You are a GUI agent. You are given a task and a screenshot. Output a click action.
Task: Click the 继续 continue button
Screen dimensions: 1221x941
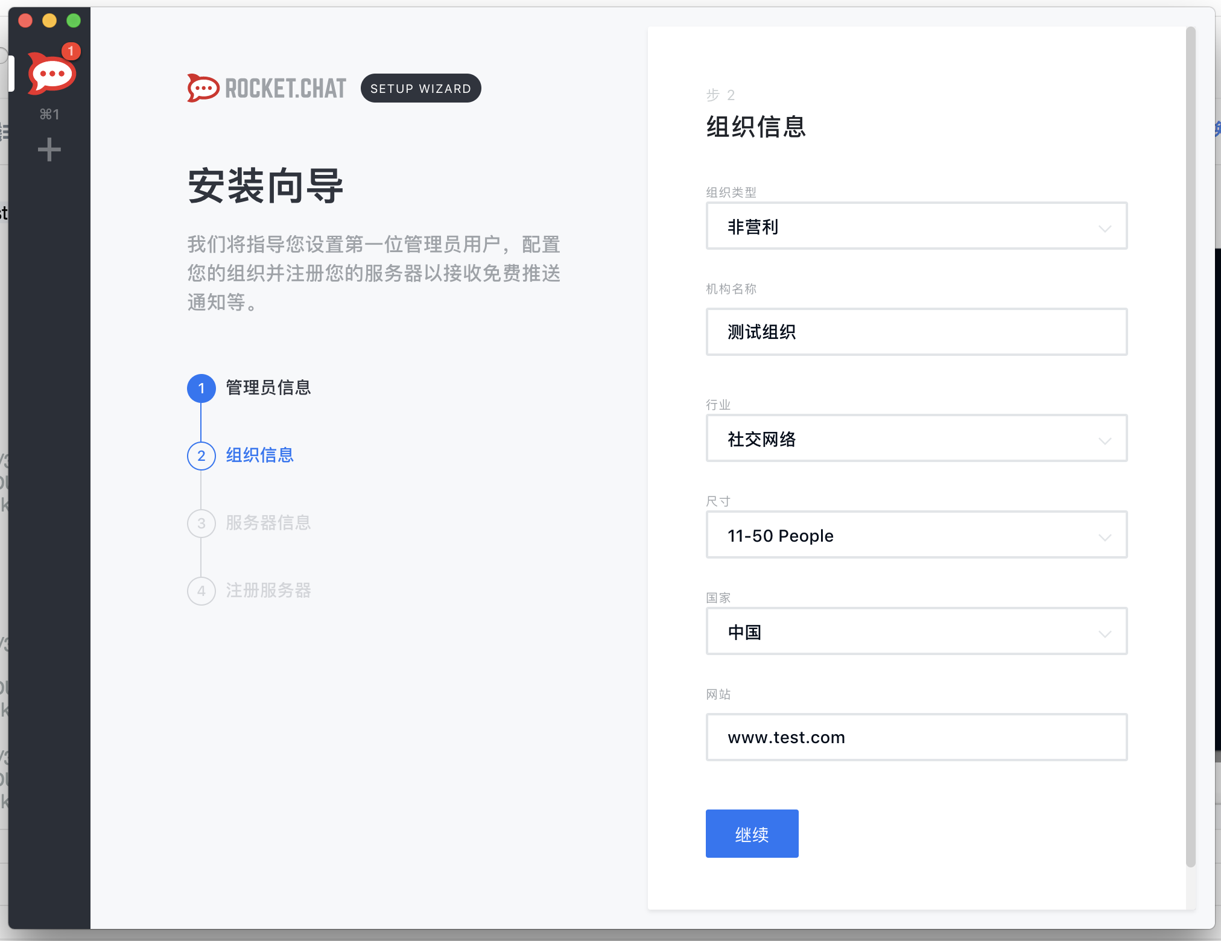pyautogui.click(x=752, y=834)
